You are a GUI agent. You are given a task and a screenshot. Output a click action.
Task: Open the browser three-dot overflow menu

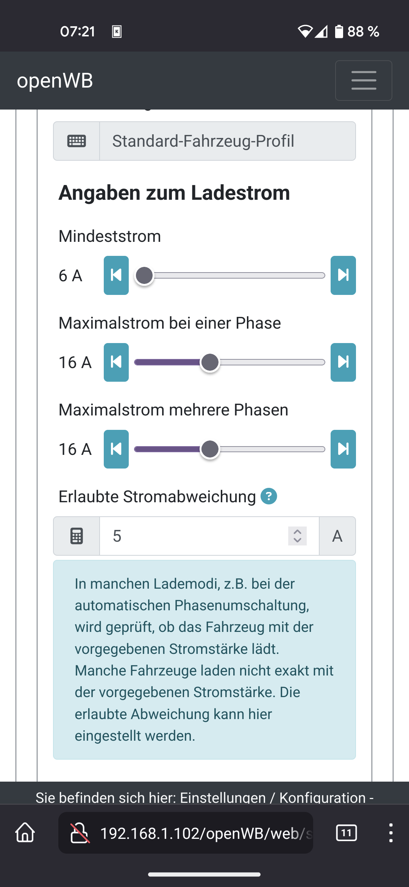pos(390,833)
